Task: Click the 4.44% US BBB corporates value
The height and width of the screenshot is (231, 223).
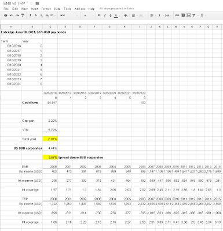Action: click(50, 148)
